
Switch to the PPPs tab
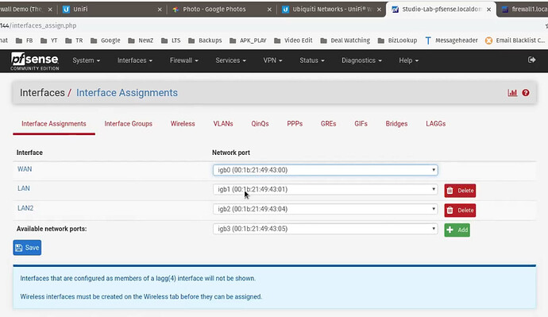pyautogui.click(x=295, y=124)
